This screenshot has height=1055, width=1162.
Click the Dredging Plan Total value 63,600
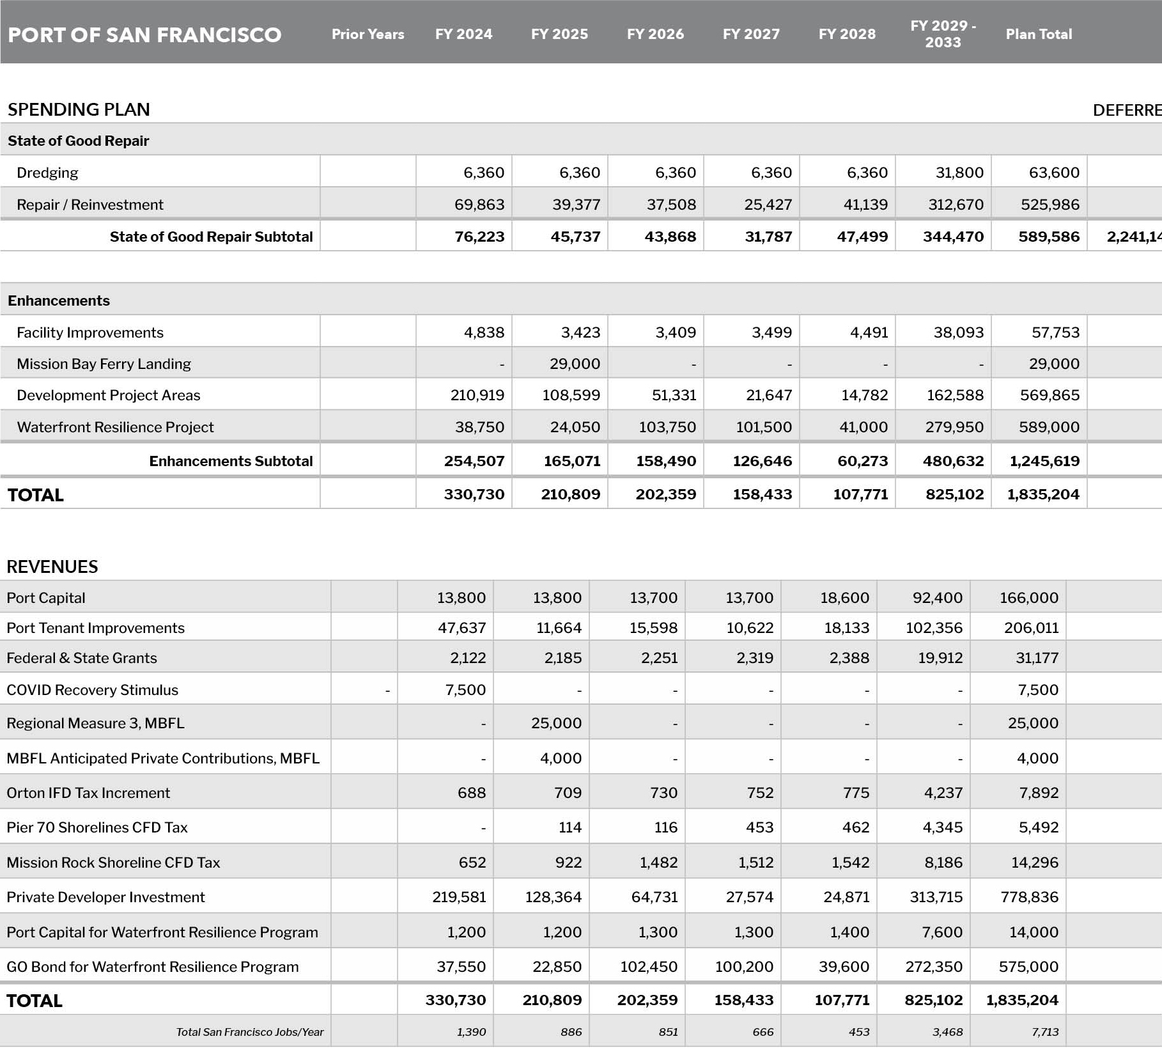[1054, 173]
